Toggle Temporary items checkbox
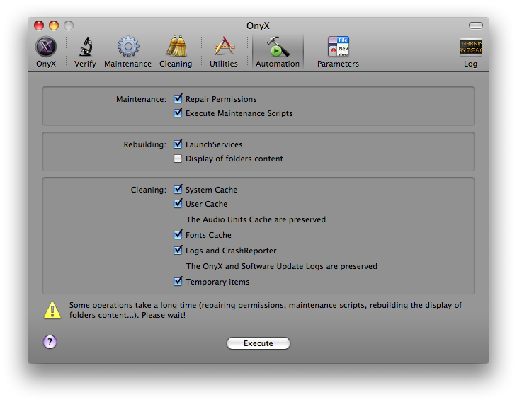Screen dimensions: 517x402 (178, 282)
